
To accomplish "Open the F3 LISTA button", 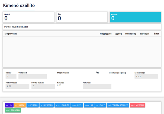I will [20, 105].
